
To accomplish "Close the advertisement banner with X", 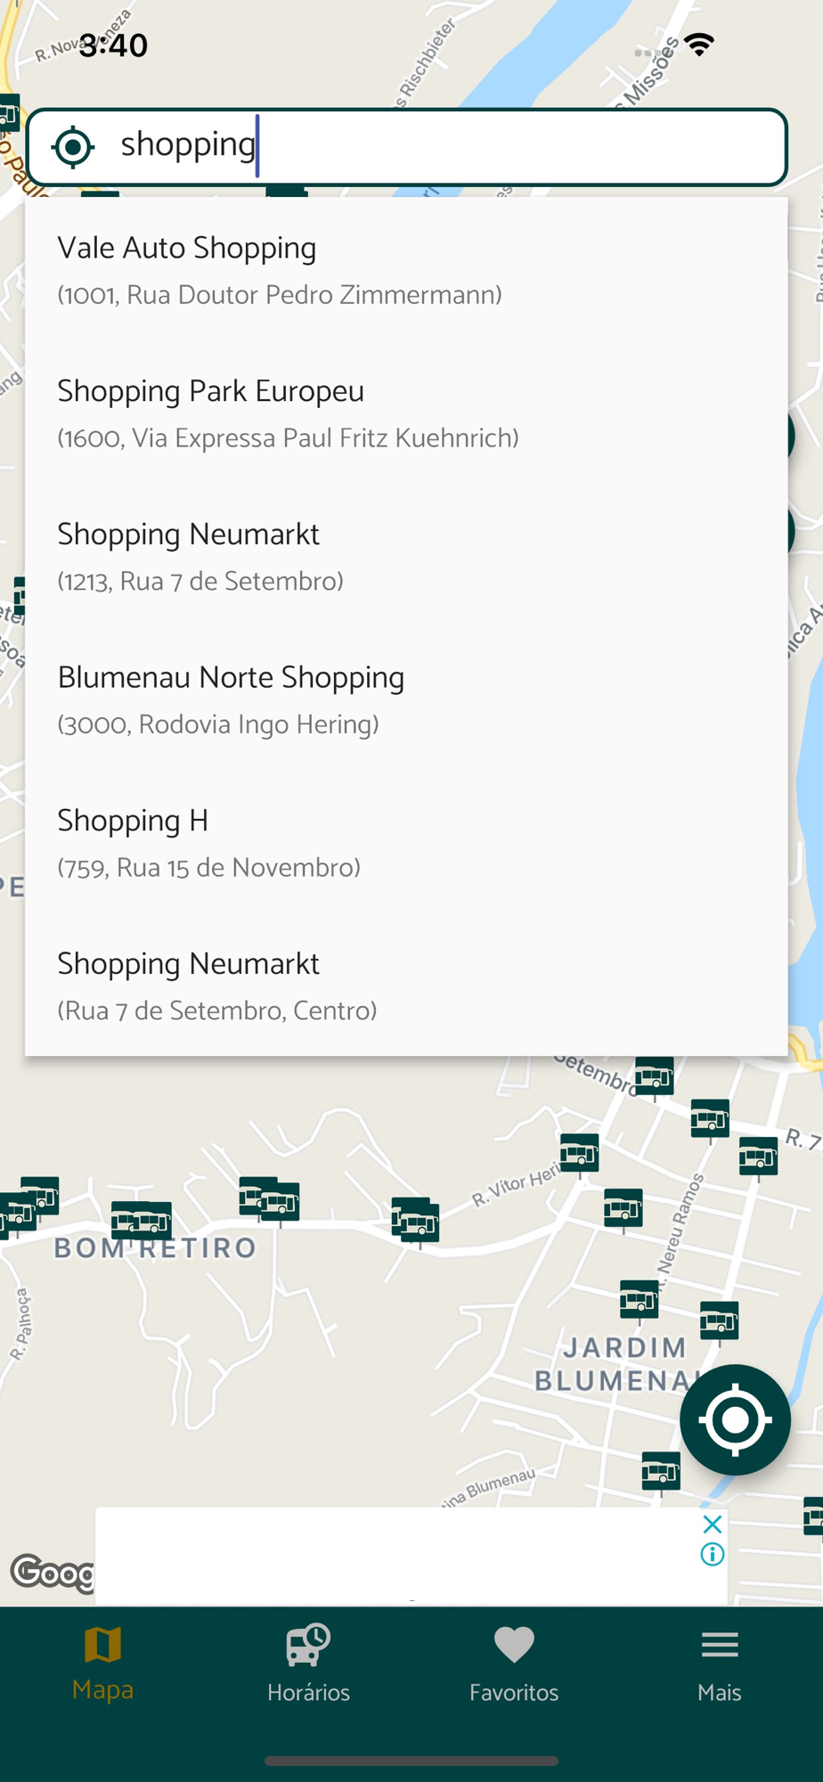I will [x=712, y=1524].
